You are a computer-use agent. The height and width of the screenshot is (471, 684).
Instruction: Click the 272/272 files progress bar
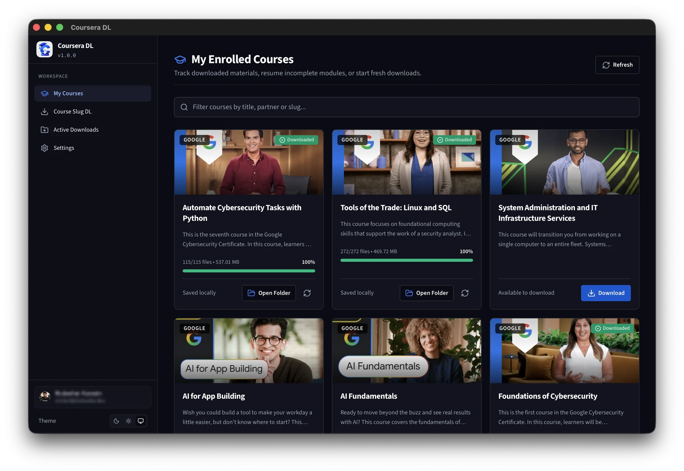[406, 260]
